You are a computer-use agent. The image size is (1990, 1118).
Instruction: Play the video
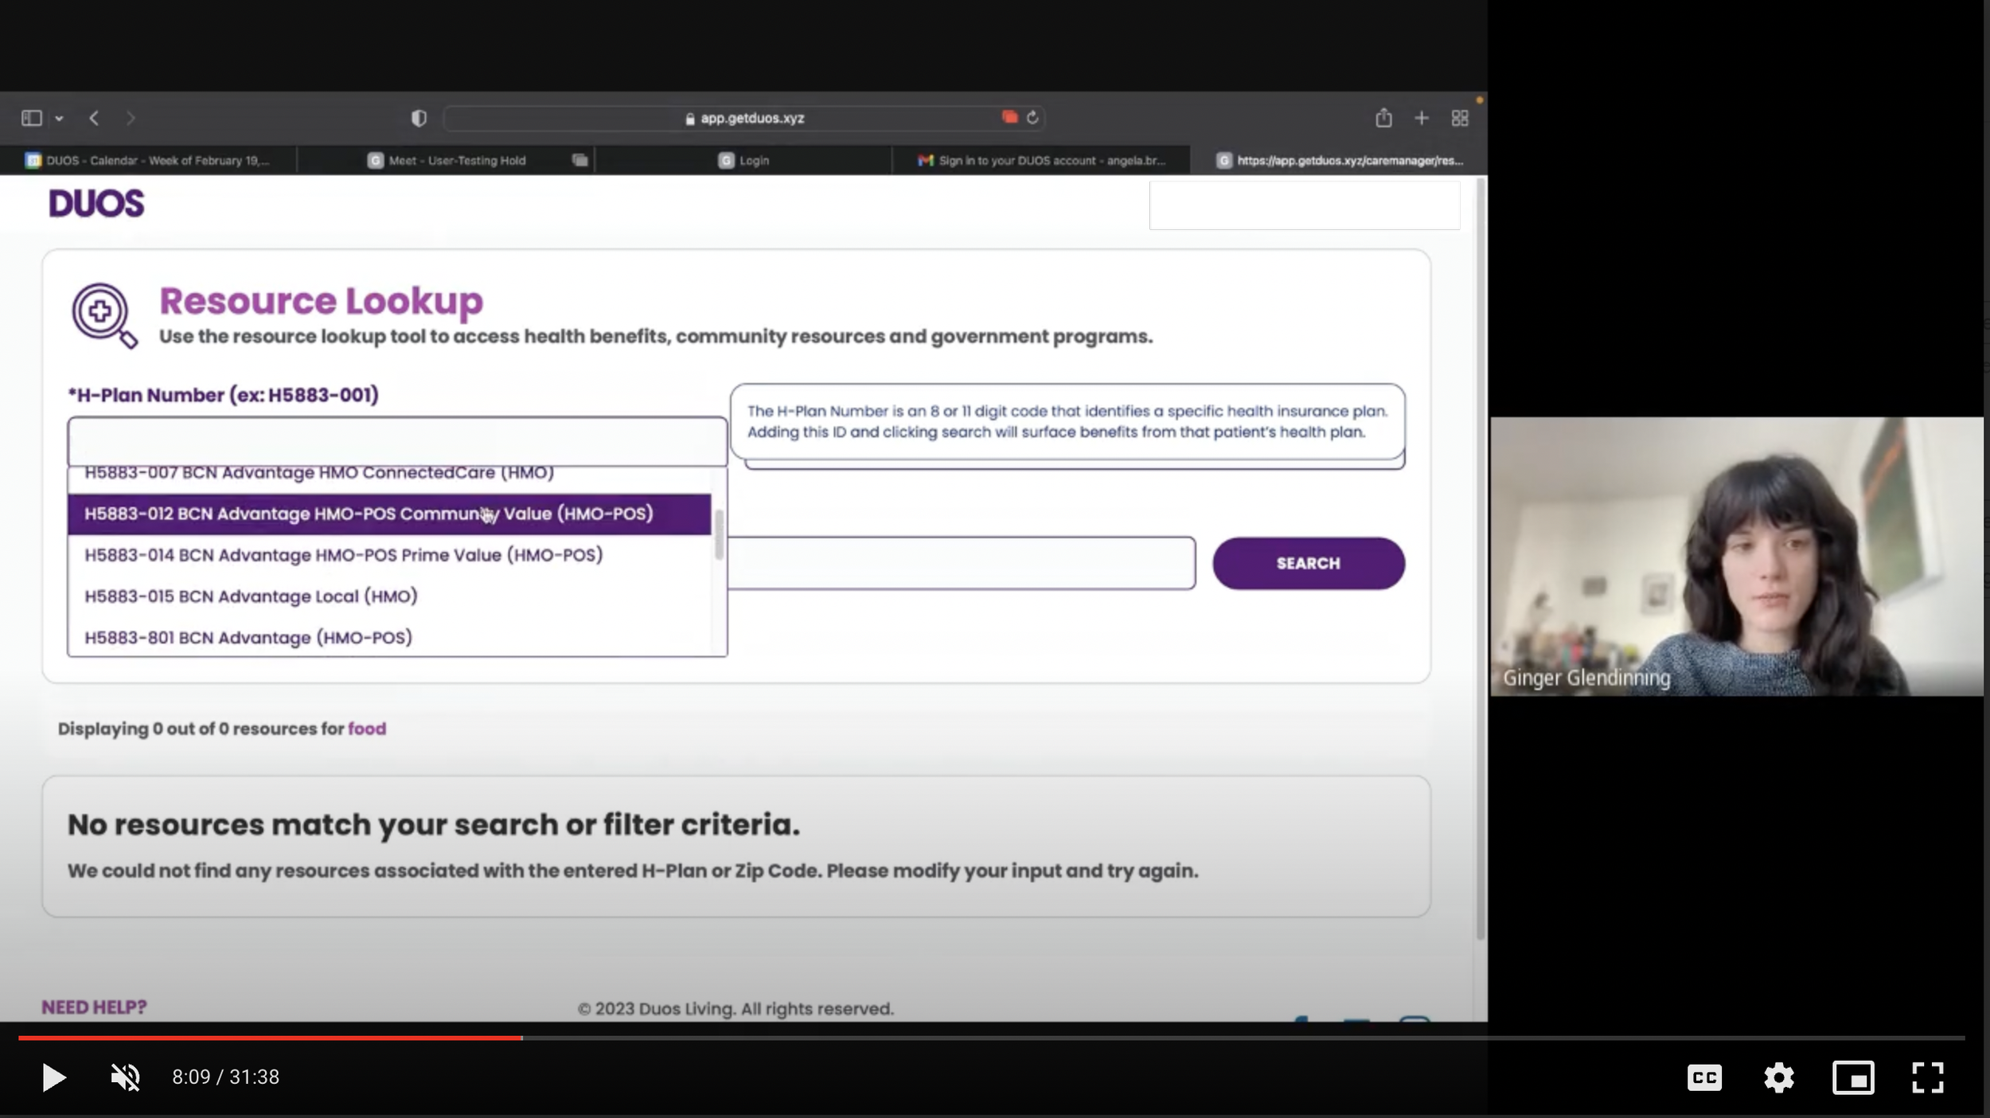point(53,1077)
